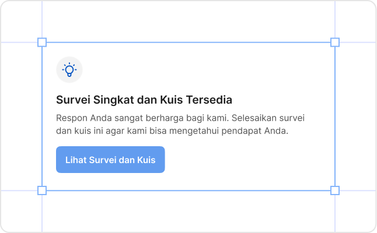Click the bottom edge of the selection frame
The image size is (377, 233).
187,190
